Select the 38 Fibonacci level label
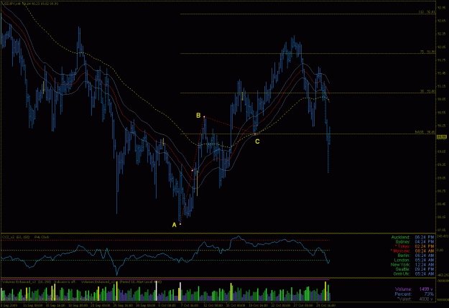 427,91
